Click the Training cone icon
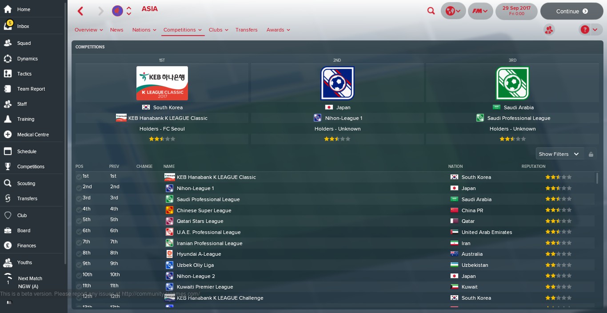 pyautogui.click(x=8, y=119)
